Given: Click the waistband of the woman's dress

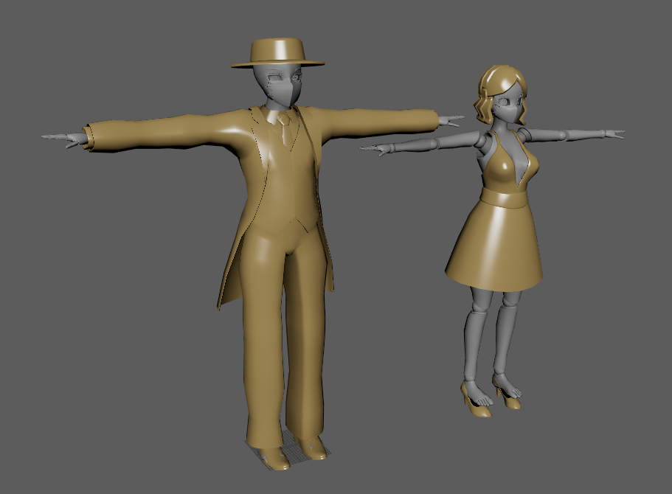Looking at the screenshot, I should (503, 199).
